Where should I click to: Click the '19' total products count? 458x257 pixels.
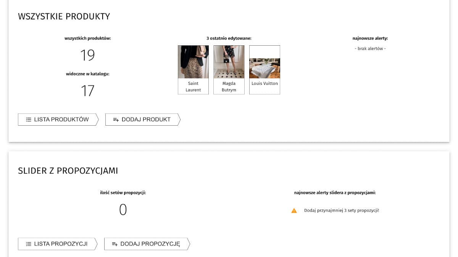(88, 55)
